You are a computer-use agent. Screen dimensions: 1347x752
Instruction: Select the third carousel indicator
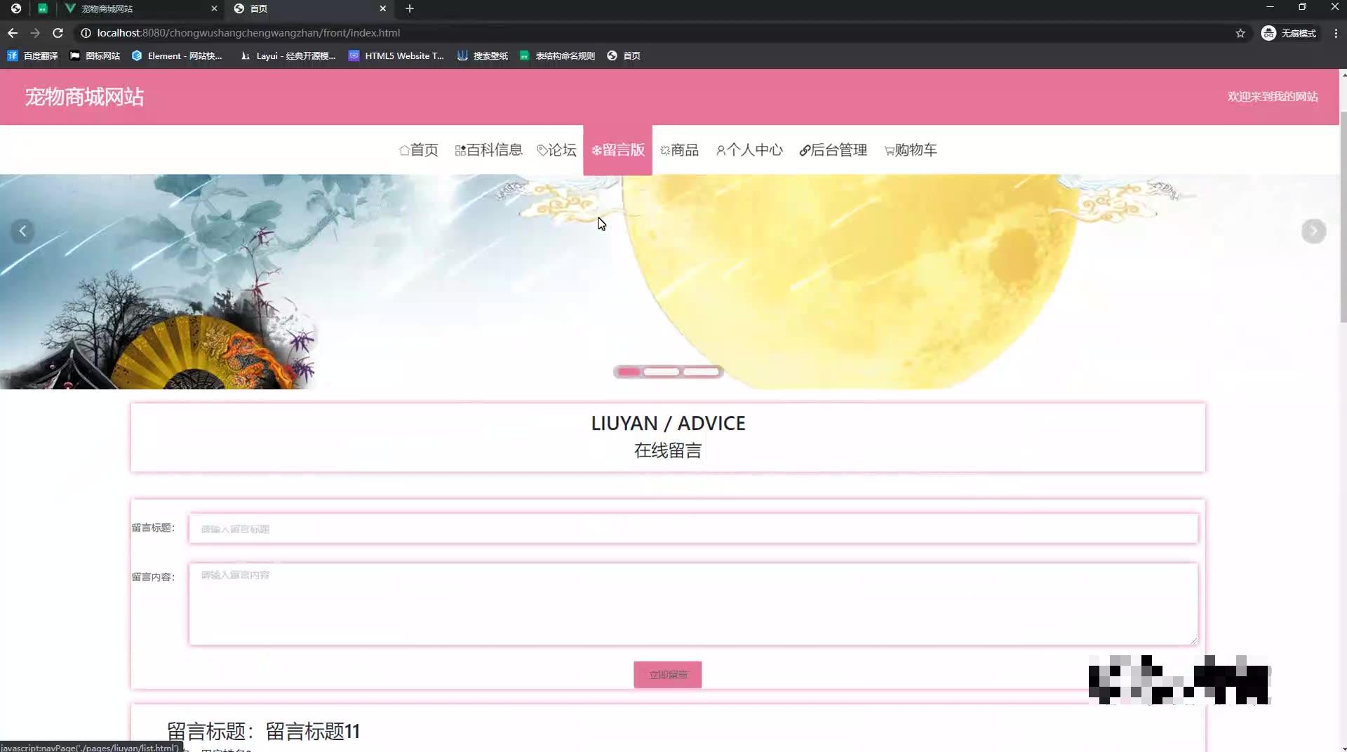tap(701, 372)
